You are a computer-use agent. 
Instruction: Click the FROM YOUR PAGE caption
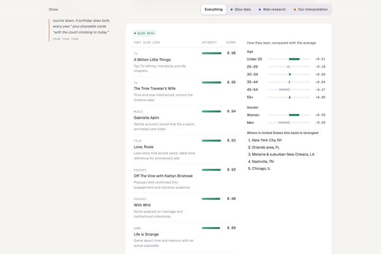[66, 39]
